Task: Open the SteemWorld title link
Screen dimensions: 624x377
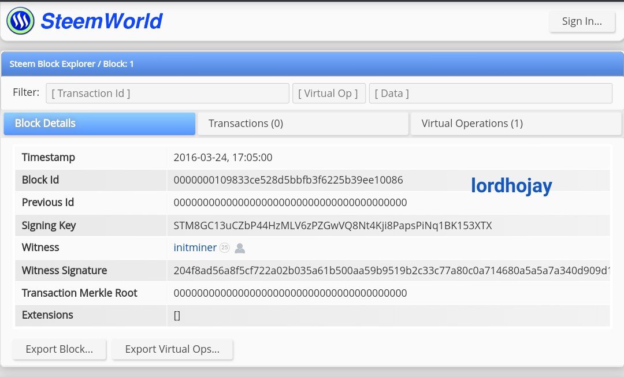Action: pyautogui.click(x=102, y=21)
